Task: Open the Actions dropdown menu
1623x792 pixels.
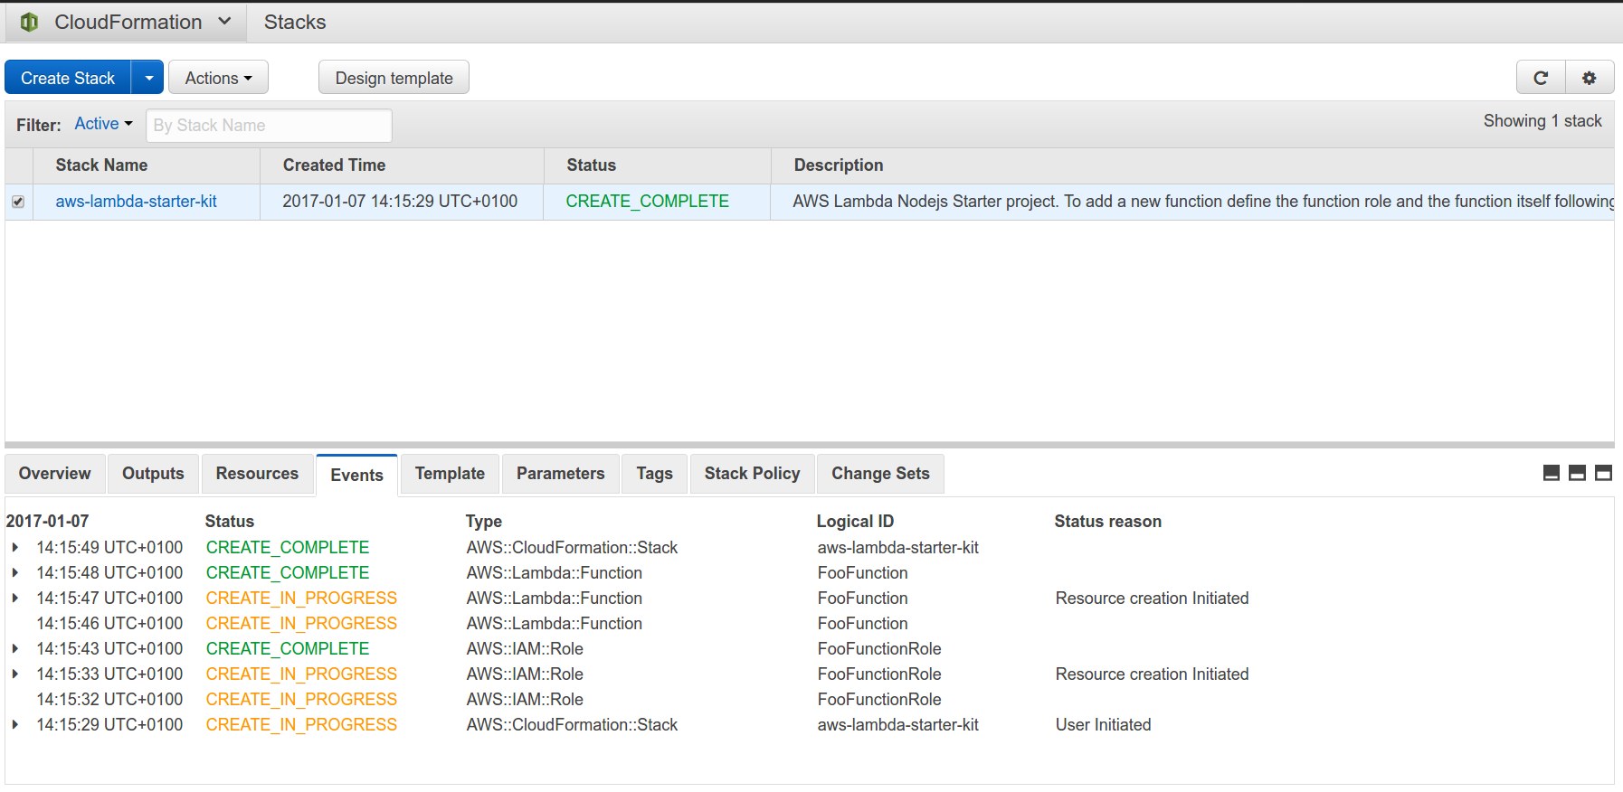Action: tap(218, 78)
